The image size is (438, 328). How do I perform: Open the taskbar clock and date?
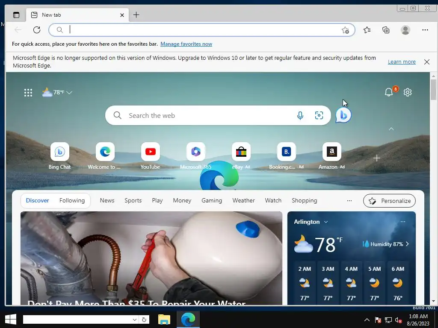(418, 320)
